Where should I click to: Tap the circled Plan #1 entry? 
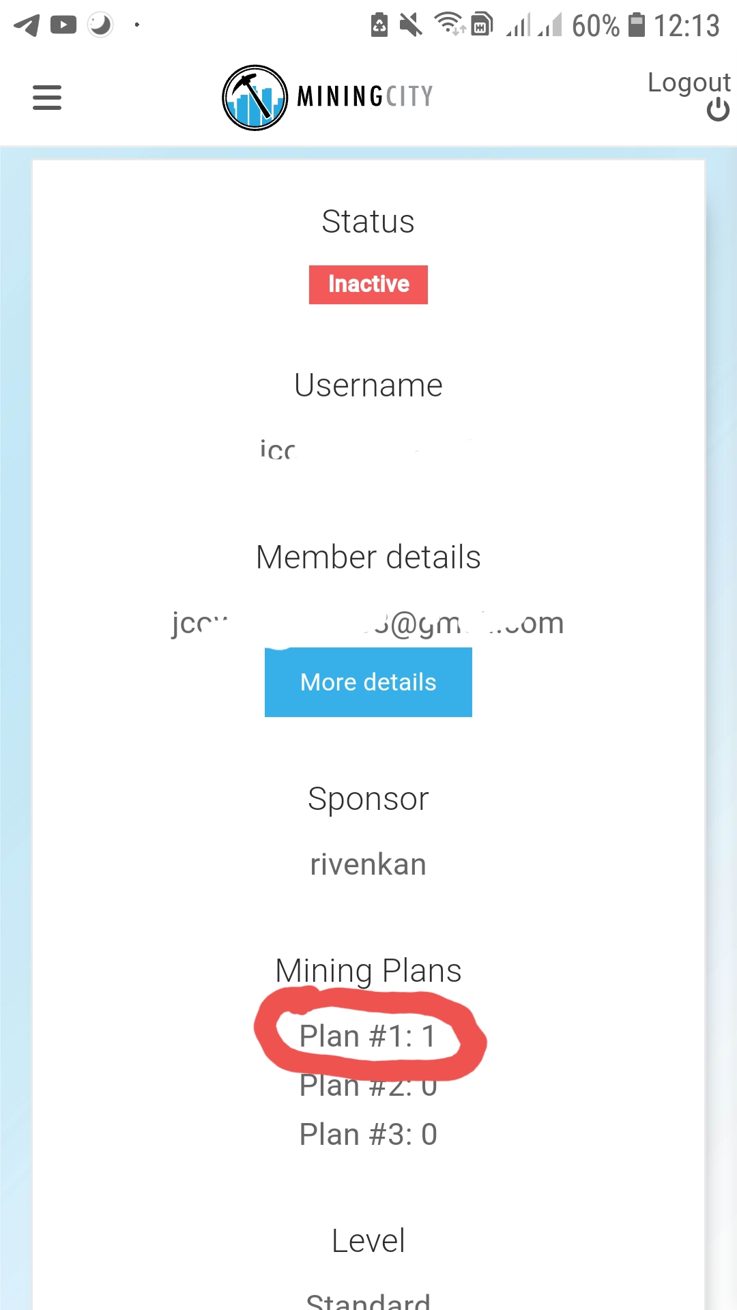pyautogui.click(x=368, y=1036)
